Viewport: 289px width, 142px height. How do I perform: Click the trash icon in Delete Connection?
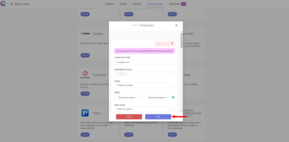[x=172, y=44]
